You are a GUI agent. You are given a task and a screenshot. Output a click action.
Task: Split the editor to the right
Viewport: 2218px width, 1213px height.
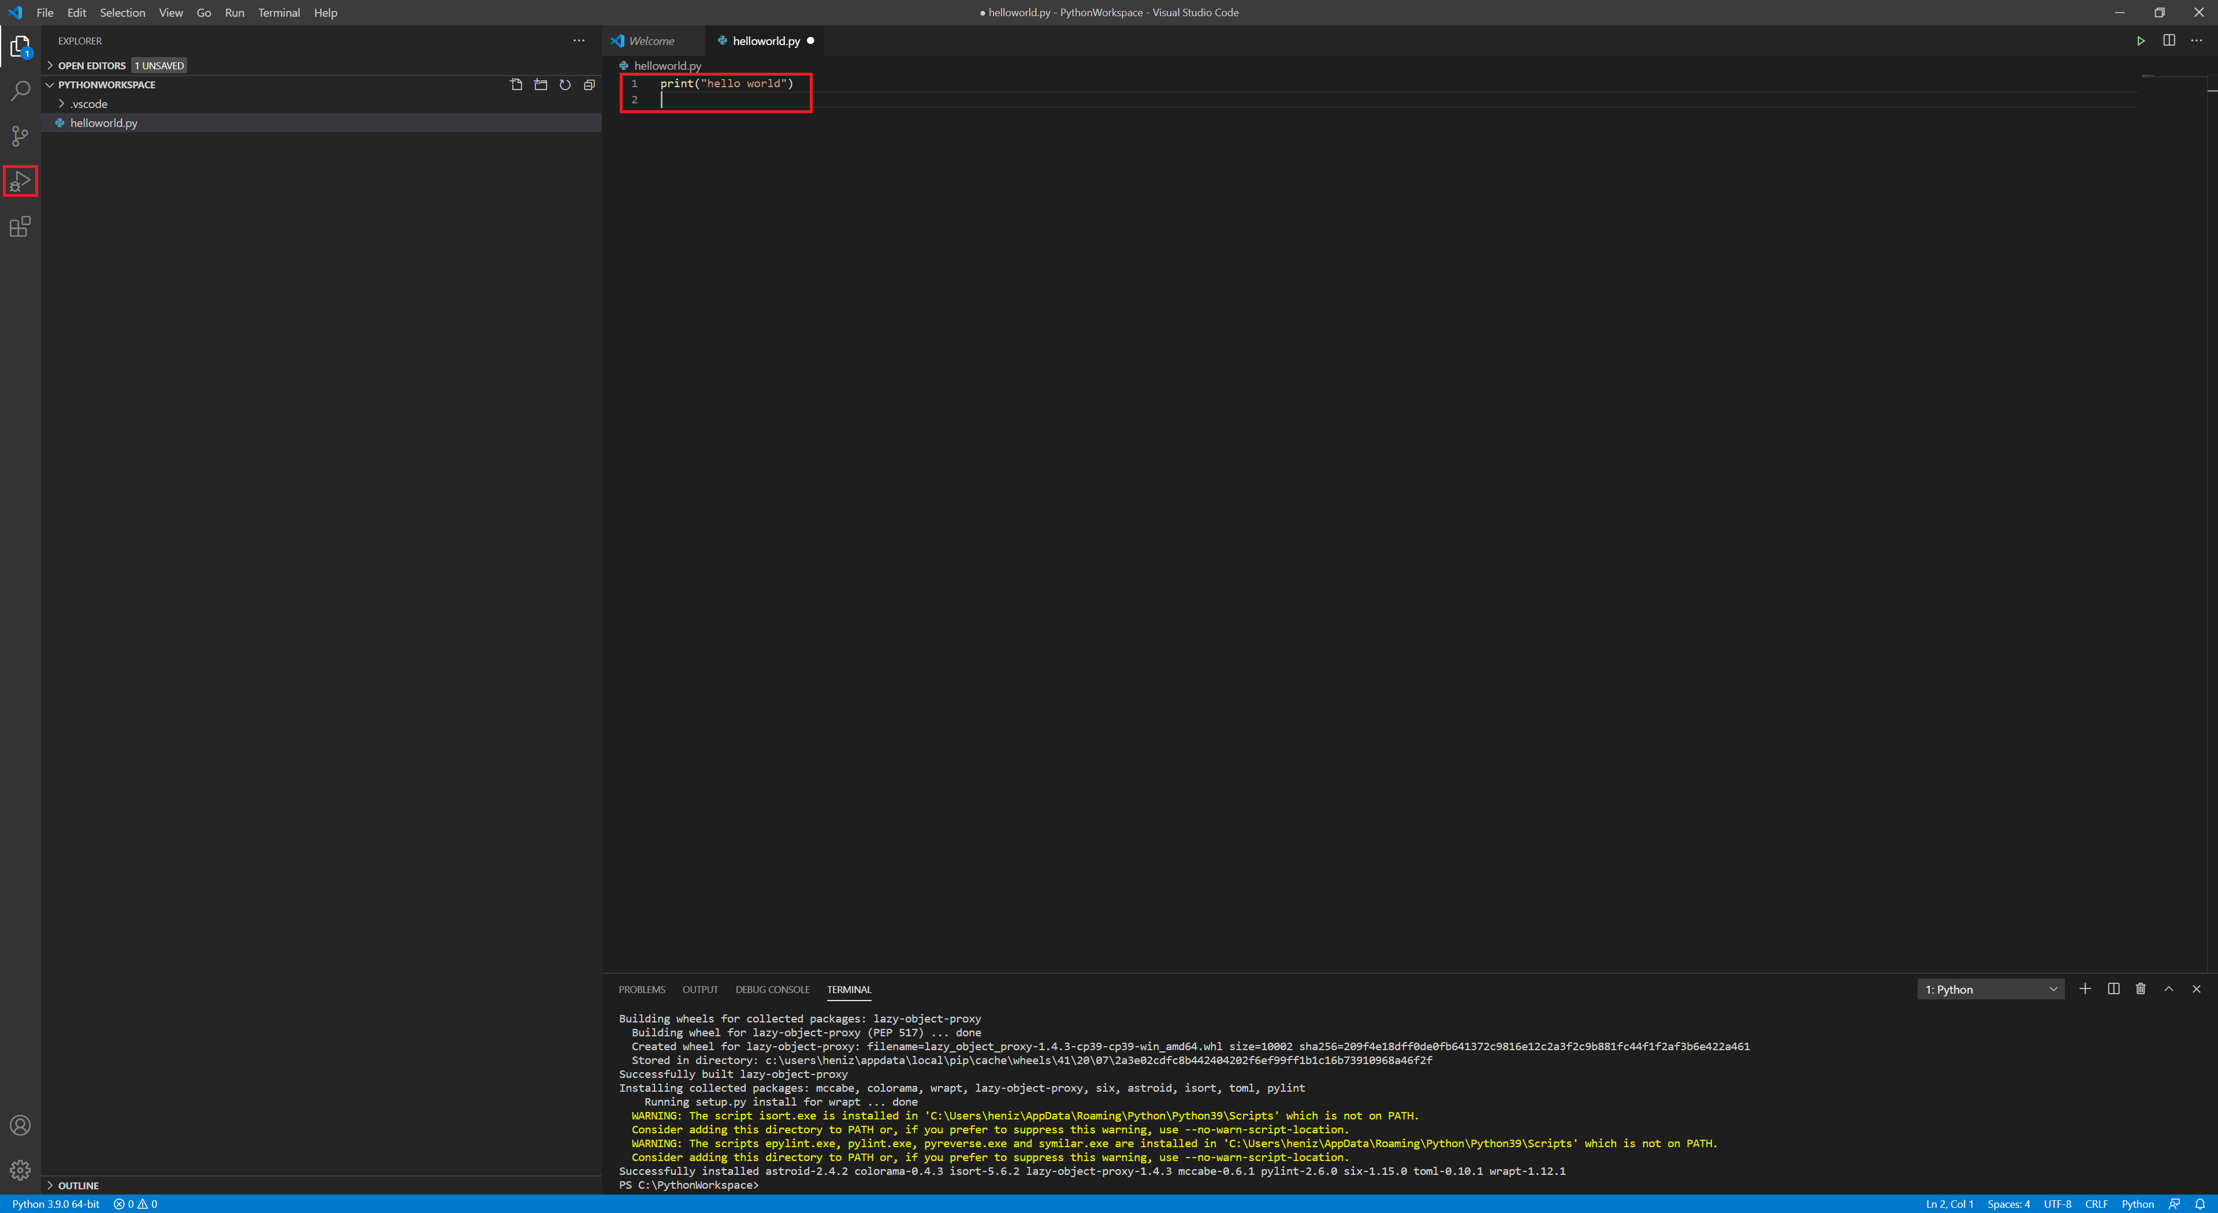click(2168, 40)
